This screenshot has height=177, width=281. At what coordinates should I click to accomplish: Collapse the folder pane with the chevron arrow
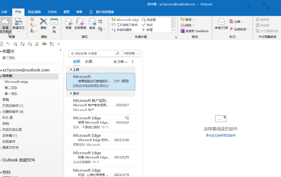[60, 50]
